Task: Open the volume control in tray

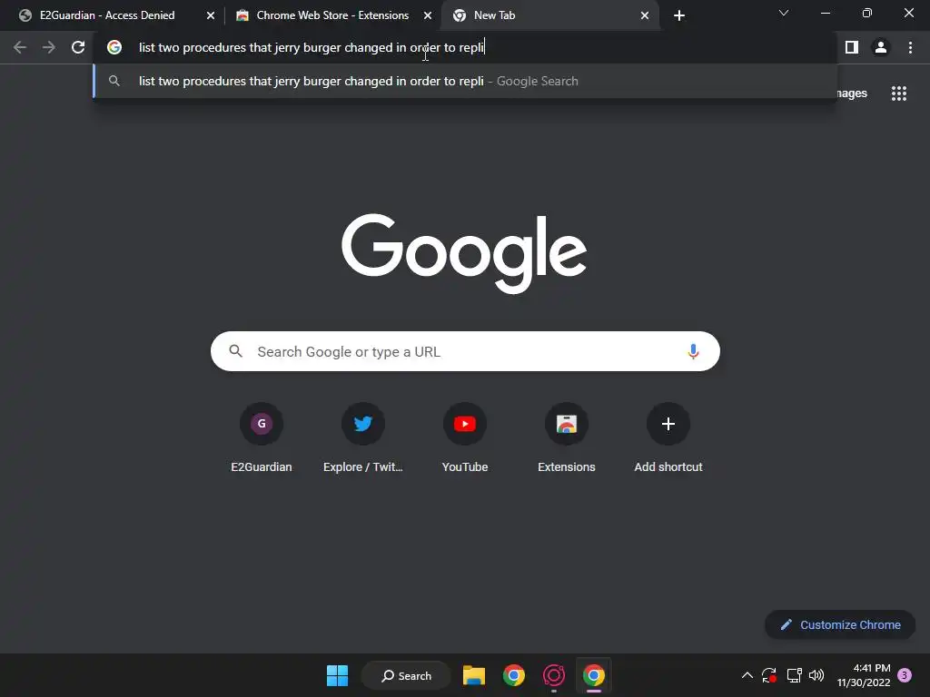Action: coord(816,675)
